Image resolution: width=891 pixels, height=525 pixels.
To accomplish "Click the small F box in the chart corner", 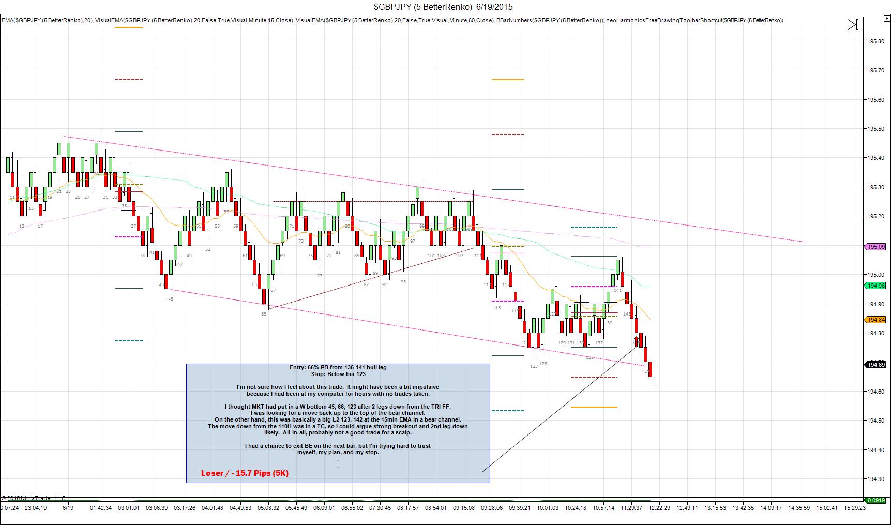I will [887, 18].
